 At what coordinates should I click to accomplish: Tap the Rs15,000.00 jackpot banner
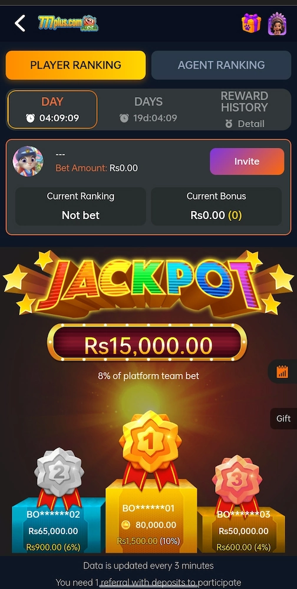[147, 343]
